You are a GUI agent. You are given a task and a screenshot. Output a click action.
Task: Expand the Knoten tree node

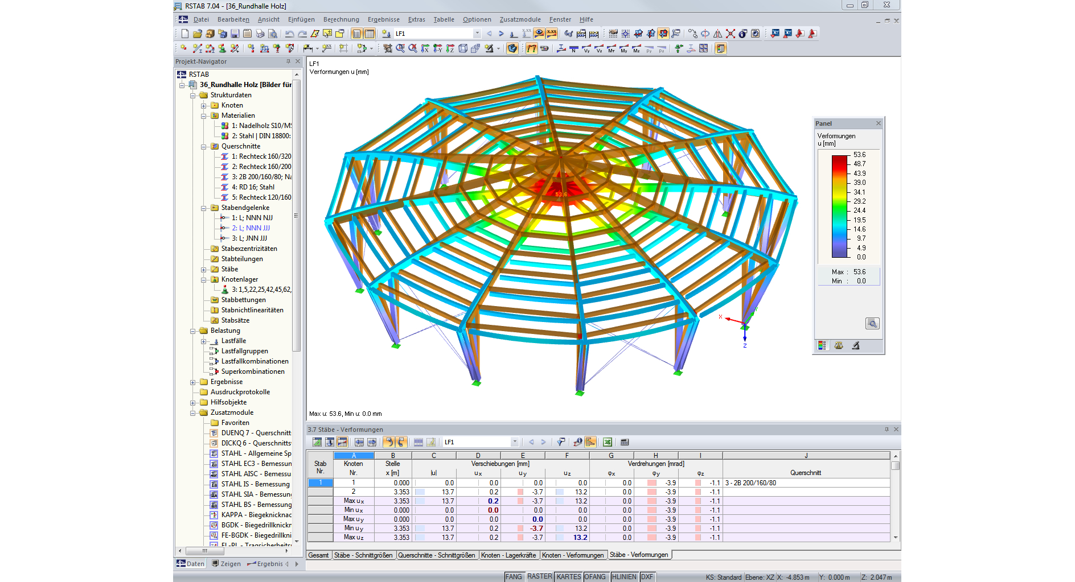(x=203, y=105)
